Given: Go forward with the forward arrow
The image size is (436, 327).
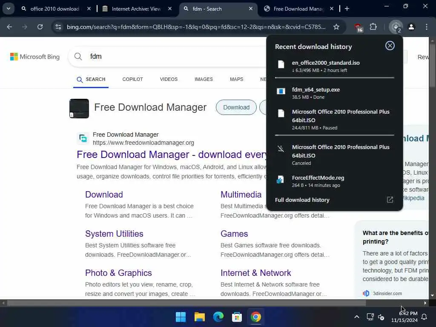Looking at the screenshot, I should [x=24, y=27].
